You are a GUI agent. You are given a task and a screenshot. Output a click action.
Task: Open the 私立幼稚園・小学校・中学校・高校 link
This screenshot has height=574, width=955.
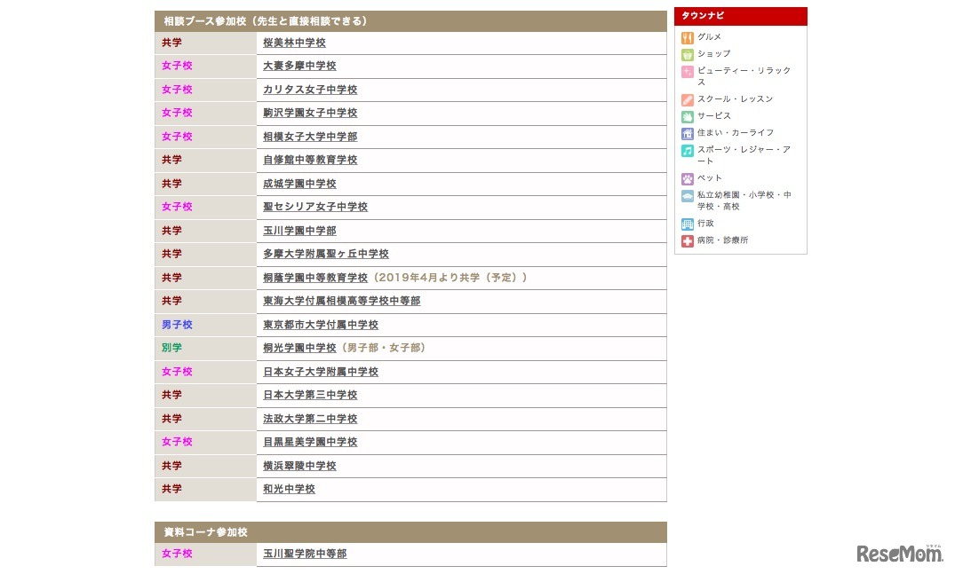click(x=744, y=201)
